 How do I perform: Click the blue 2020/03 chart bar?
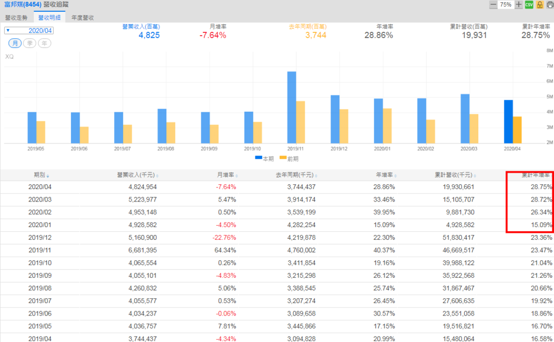coord(465,118)
